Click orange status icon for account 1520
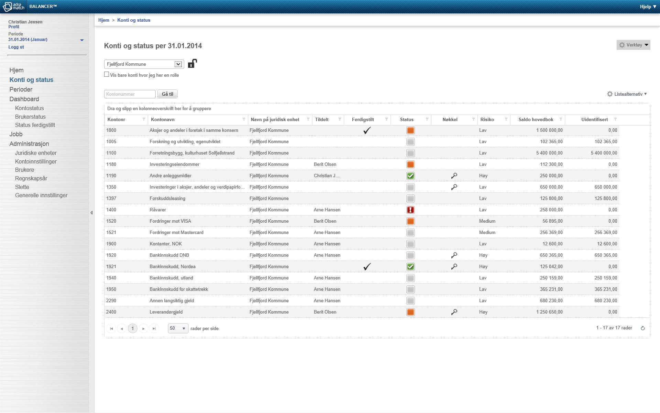Screen dimensions: 660x413 (x=410, y=221)
